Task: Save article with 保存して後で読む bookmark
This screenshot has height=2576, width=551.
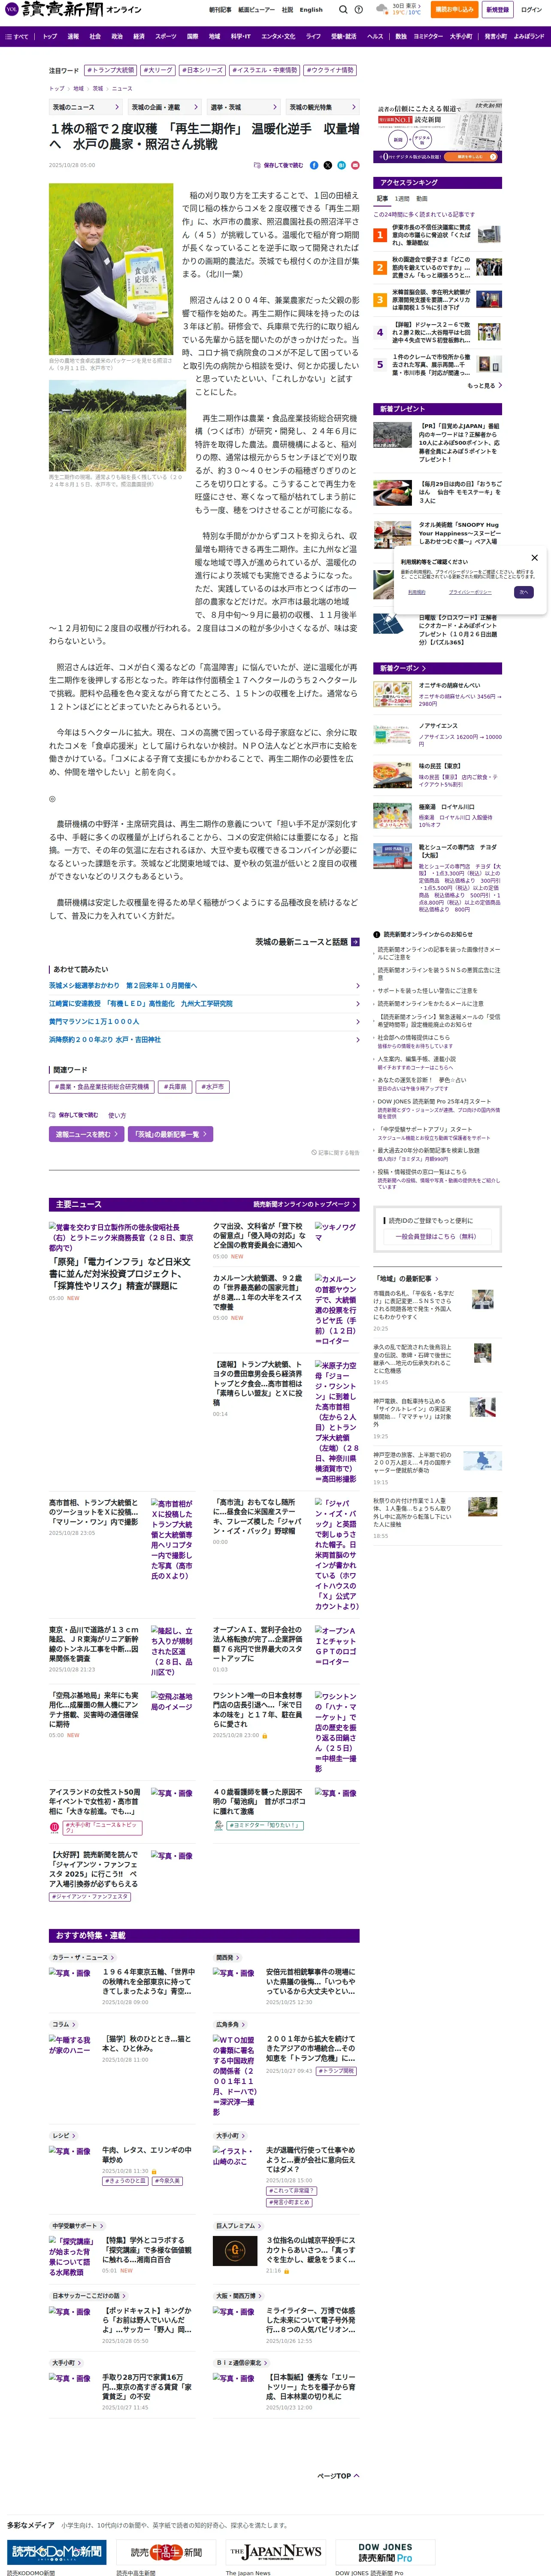Action: (x=279, y=165)
